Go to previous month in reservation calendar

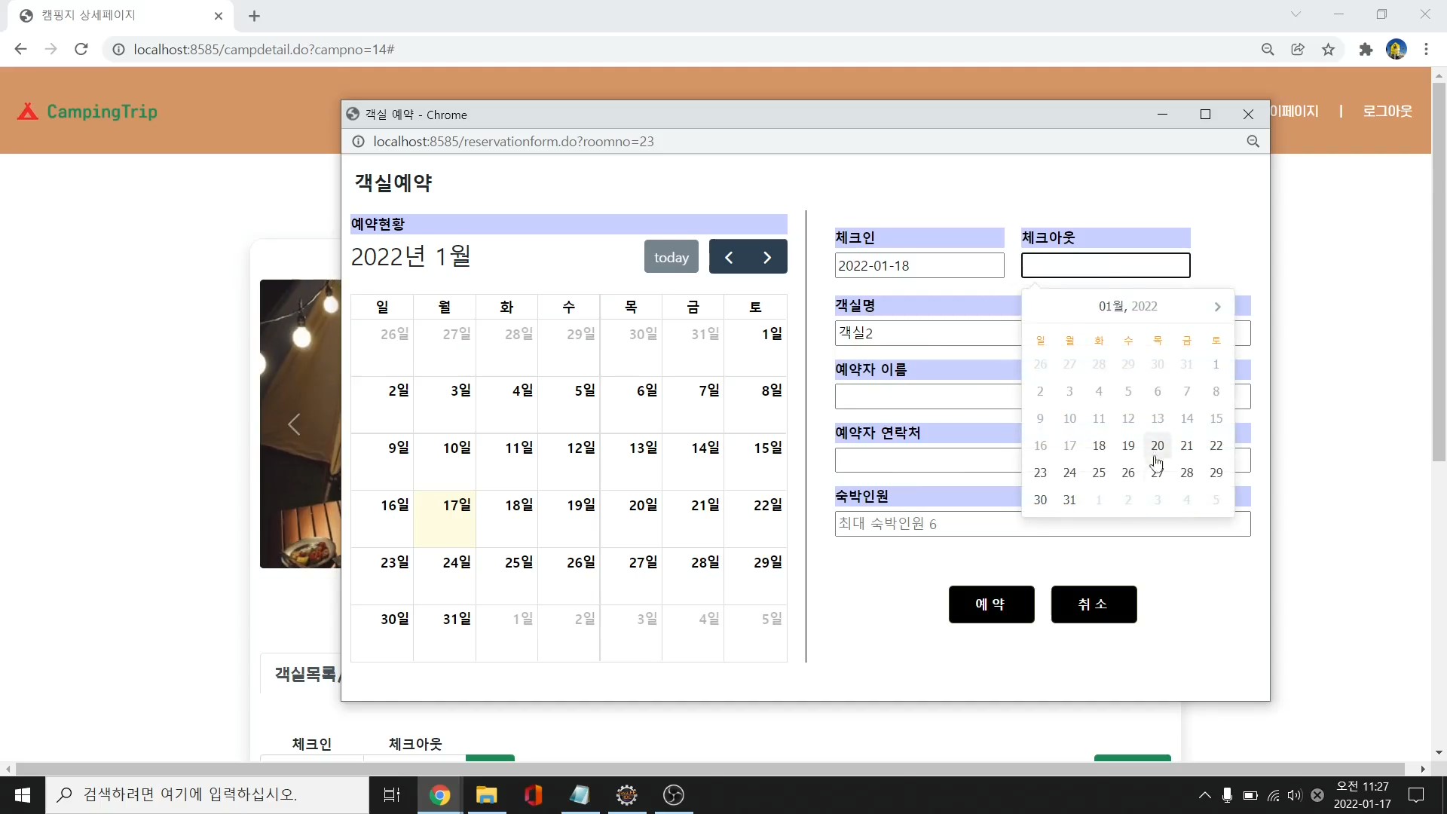click(x=729, y=257)
